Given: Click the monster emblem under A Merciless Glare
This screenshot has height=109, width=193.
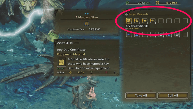Looking at the screenshot, I should point(86,24).
